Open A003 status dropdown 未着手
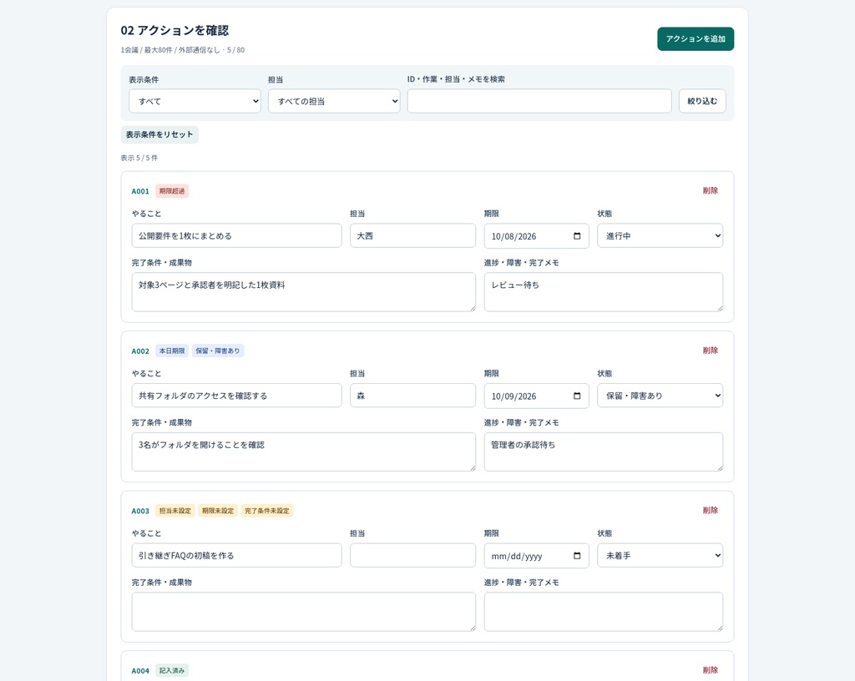This screenshot has width=855, height=681. [660, 556]
